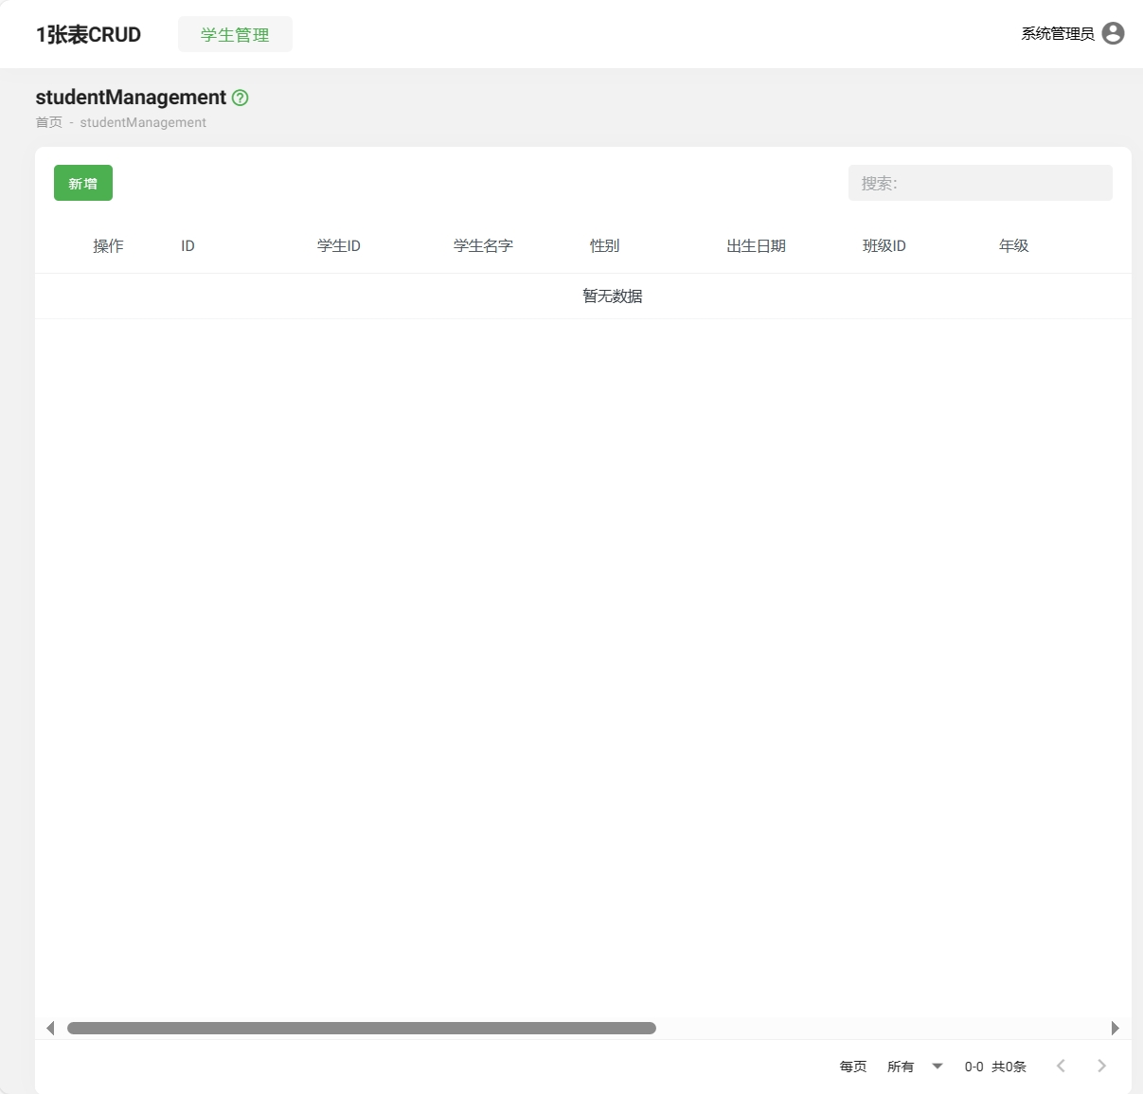Sort by the 出生日期 column header
The width and height of the screenshot is (1143, 1094).
pos(756,245)
